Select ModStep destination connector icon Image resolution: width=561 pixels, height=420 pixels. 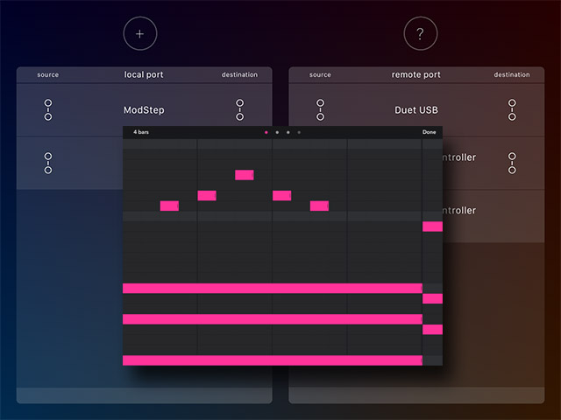[x=239, y=110]
